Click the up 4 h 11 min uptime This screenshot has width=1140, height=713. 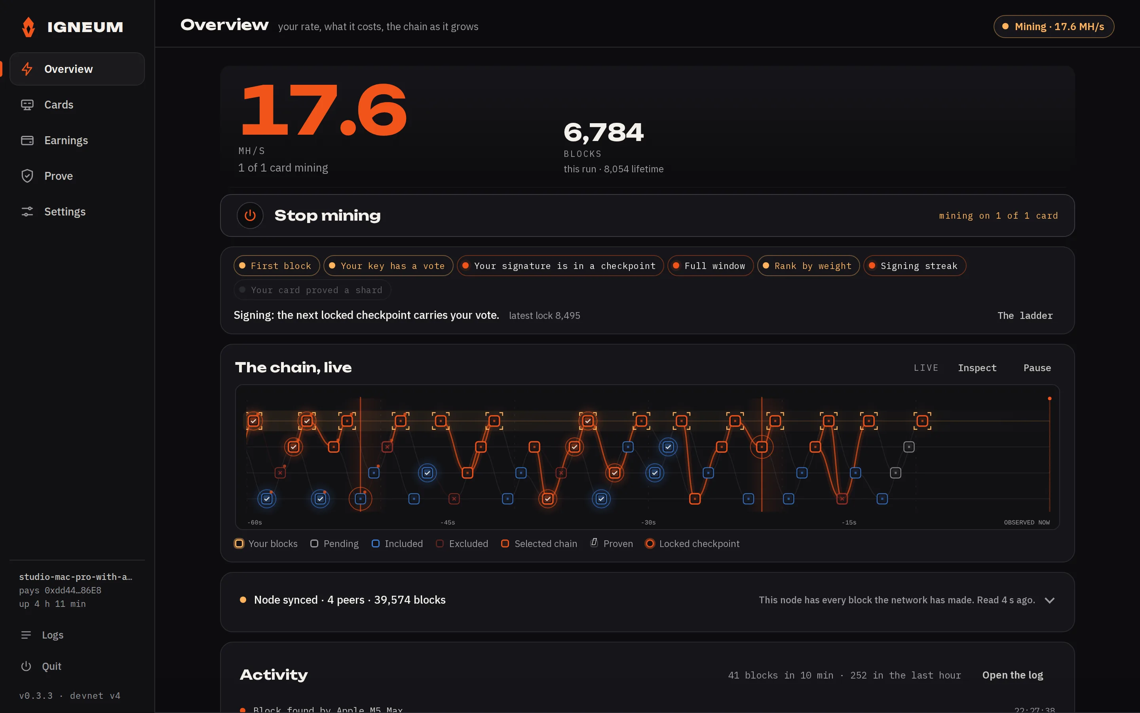coord(52,604)
